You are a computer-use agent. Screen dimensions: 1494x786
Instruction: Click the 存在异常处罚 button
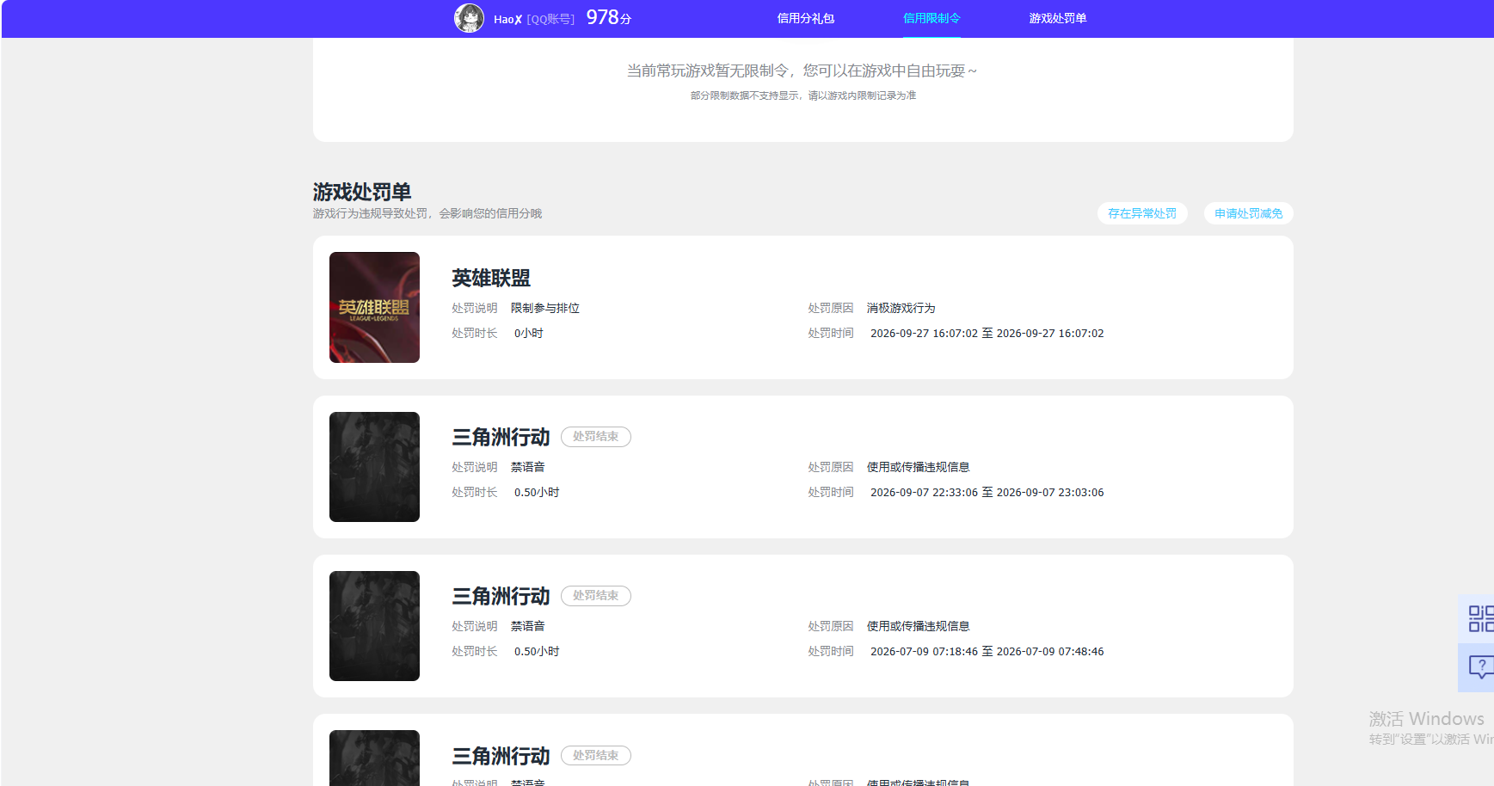[1142, 213]
